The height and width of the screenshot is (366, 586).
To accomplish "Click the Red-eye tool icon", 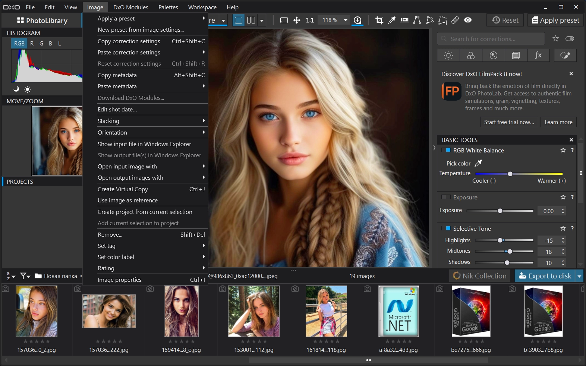I will pos(468,20).
